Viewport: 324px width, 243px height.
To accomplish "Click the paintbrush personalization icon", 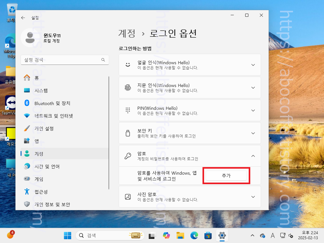I will (x=27, y=128).
